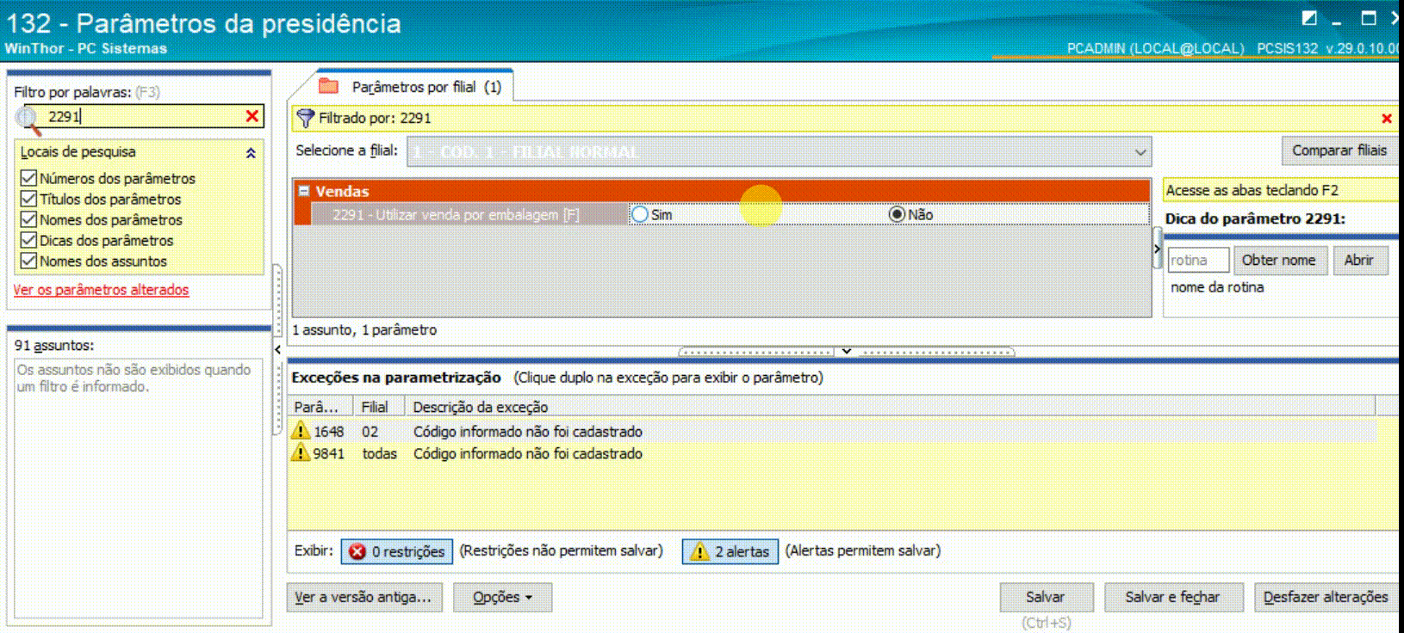Collapse the Locais de pesquisa section
Screen dimensions: 1404x633
[x=251, y=153]
